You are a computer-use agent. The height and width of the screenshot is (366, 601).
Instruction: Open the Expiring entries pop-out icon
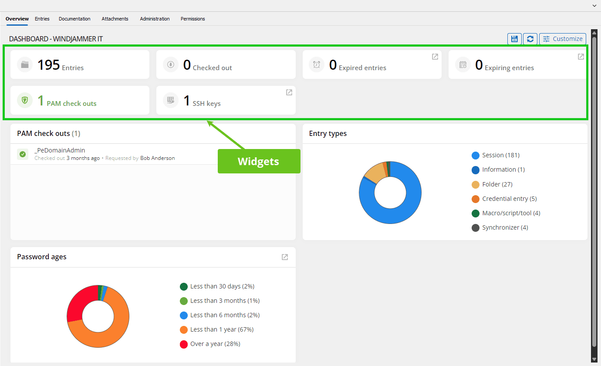click(x=581, y=56)
